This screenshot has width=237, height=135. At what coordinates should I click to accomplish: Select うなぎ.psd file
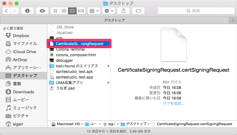65,88
